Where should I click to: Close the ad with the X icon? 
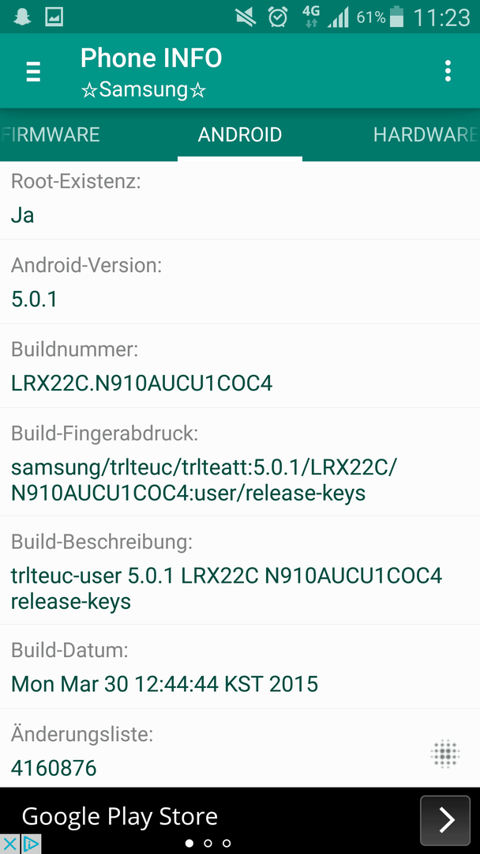(x=9, y=845)
